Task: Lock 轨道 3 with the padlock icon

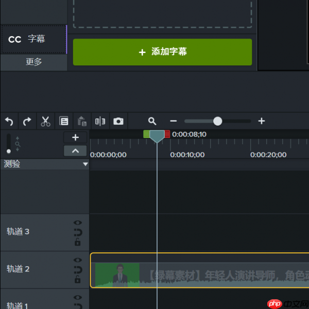Action: point(78,242)
